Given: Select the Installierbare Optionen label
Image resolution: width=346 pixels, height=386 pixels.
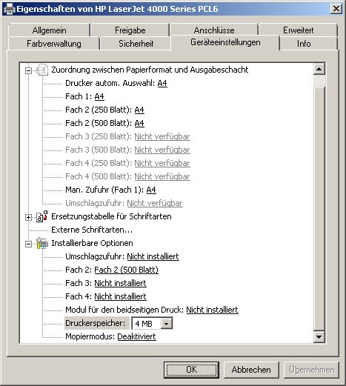Looking at the screenshot, I should [92, 243].
